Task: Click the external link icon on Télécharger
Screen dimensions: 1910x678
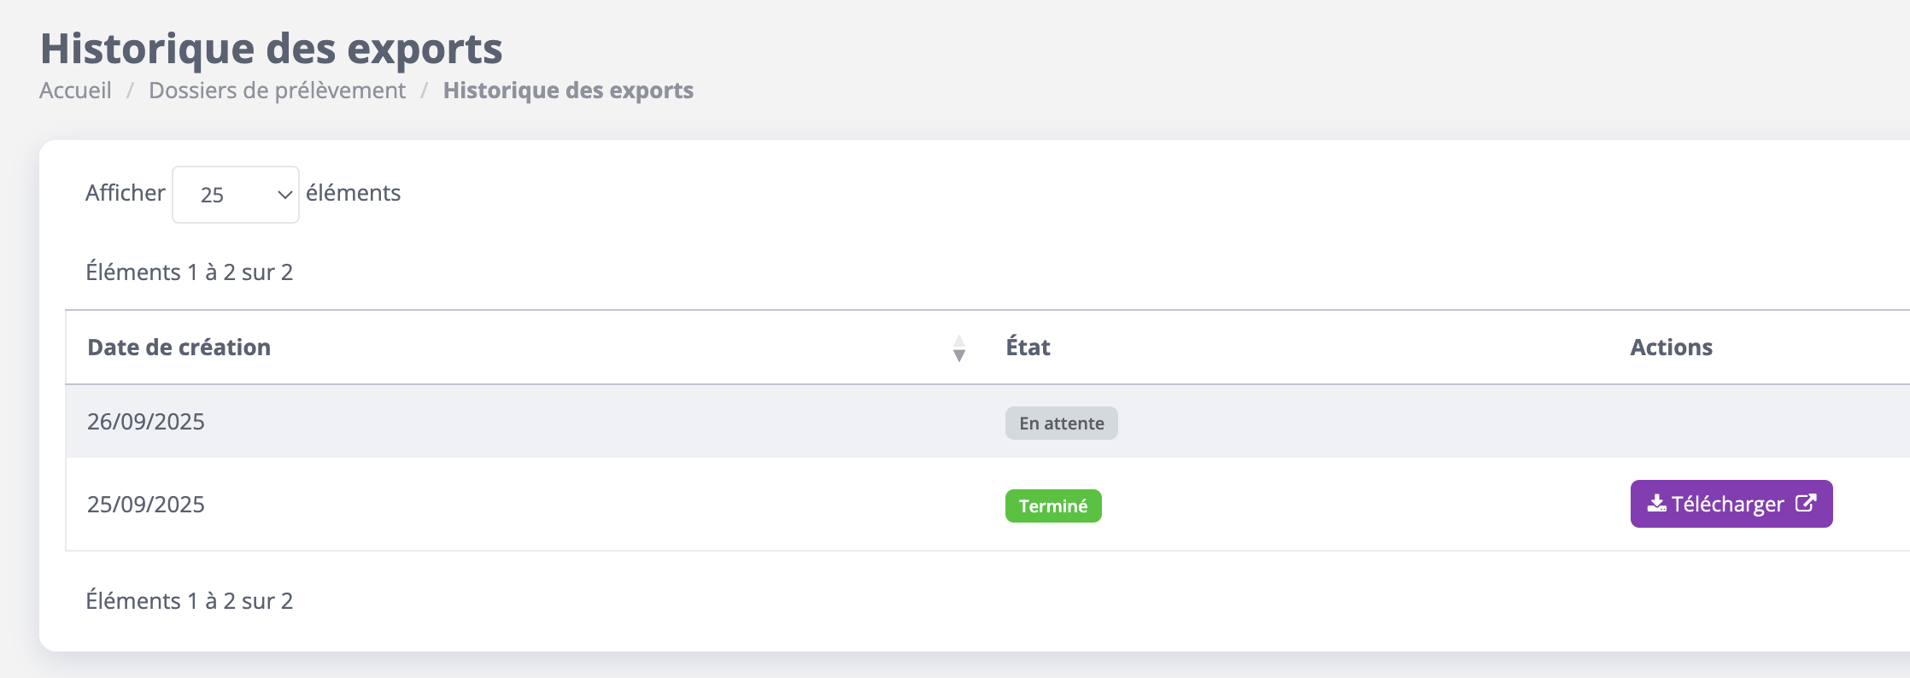Action: [1806, 503]
